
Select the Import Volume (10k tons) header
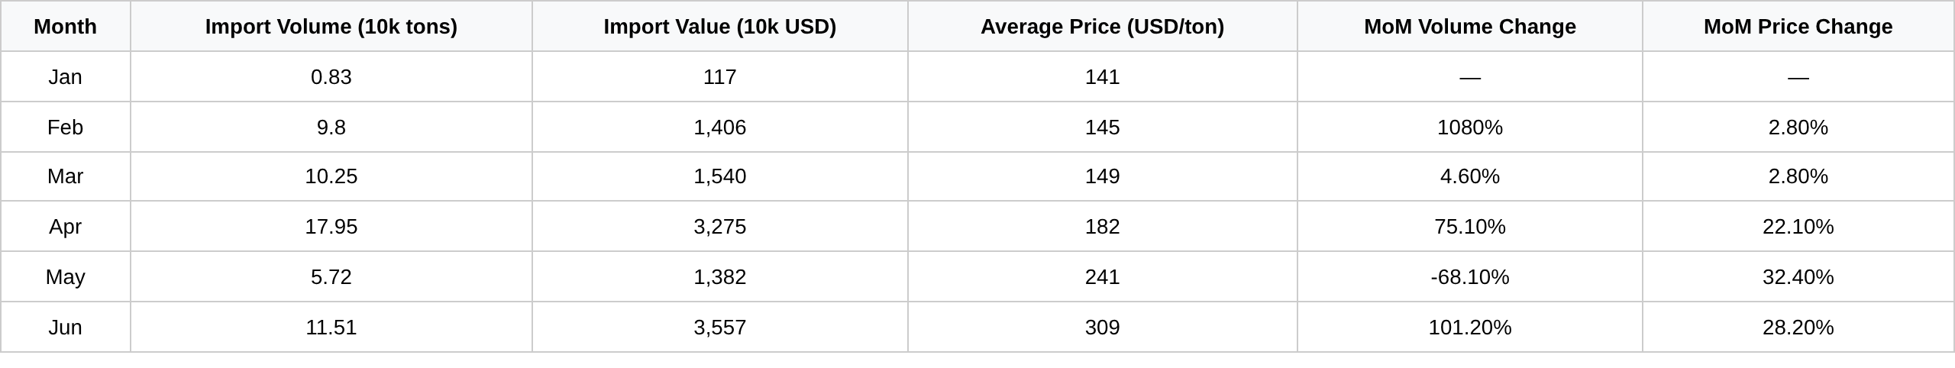point(331,27)
